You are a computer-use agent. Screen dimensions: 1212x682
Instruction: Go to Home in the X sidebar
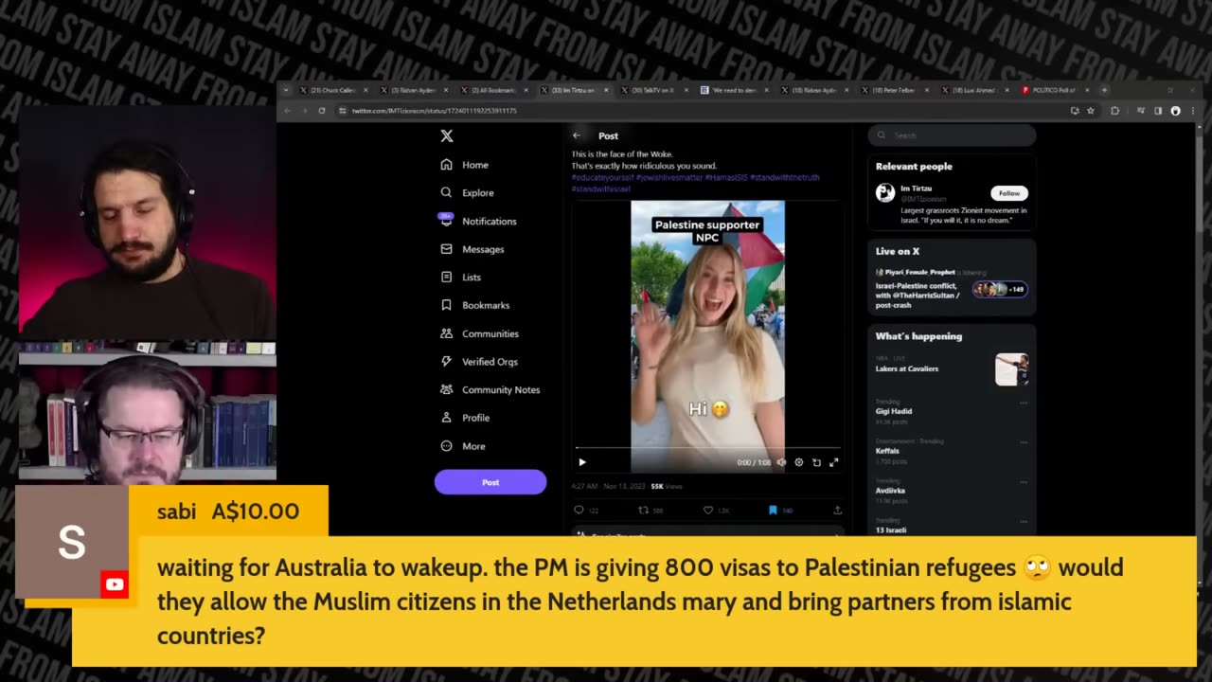[x=465, y=165]
